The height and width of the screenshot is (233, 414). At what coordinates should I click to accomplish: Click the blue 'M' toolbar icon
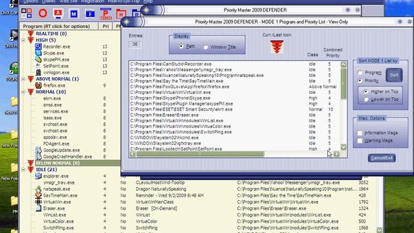(74, 14)
